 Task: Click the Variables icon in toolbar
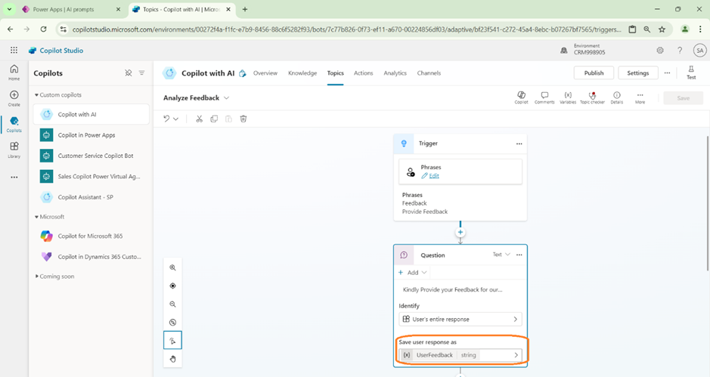[x=567, y=97]
